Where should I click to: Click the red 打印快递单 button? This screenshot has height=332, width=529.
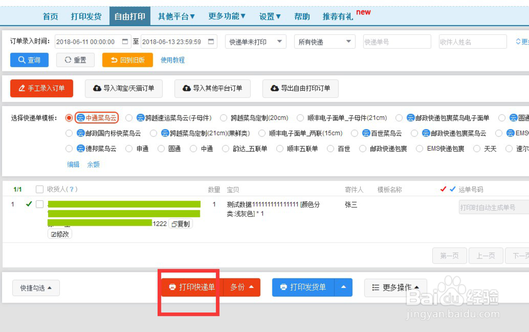pyautogui.click(x=193, y=288)
